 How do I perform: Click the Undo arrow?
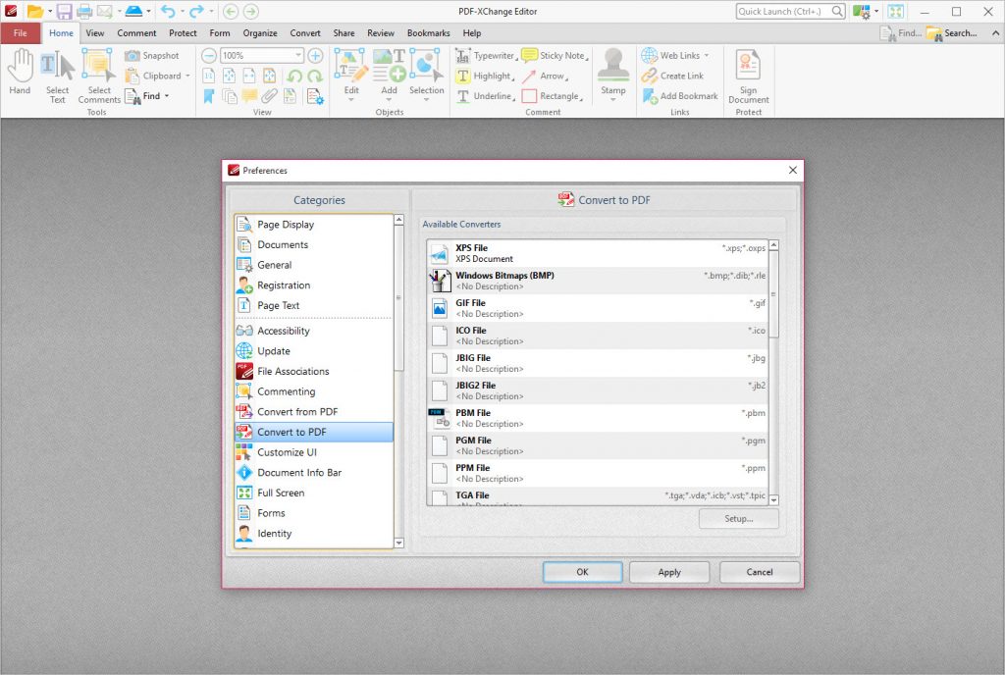coord(168,11)
